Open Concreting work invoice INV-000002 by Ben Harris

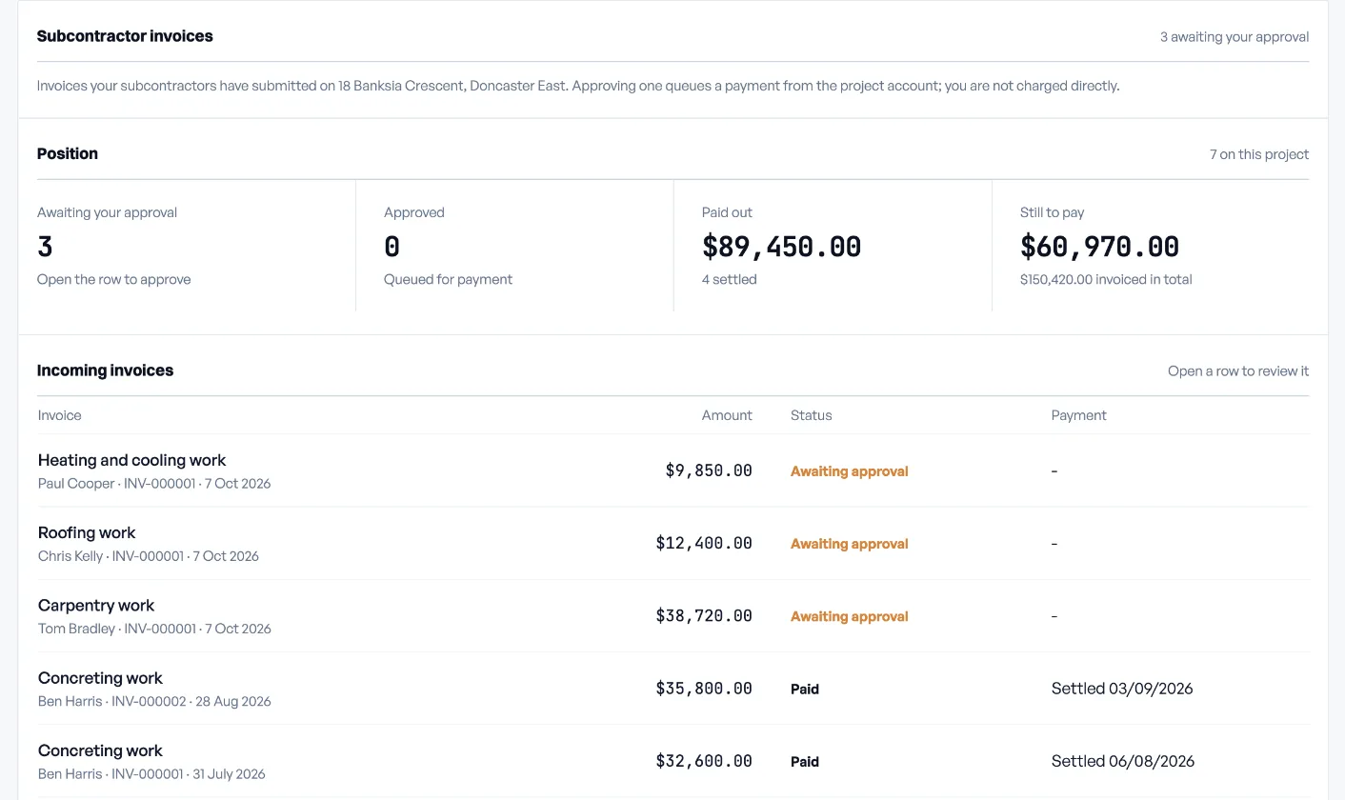coord(672,688)
